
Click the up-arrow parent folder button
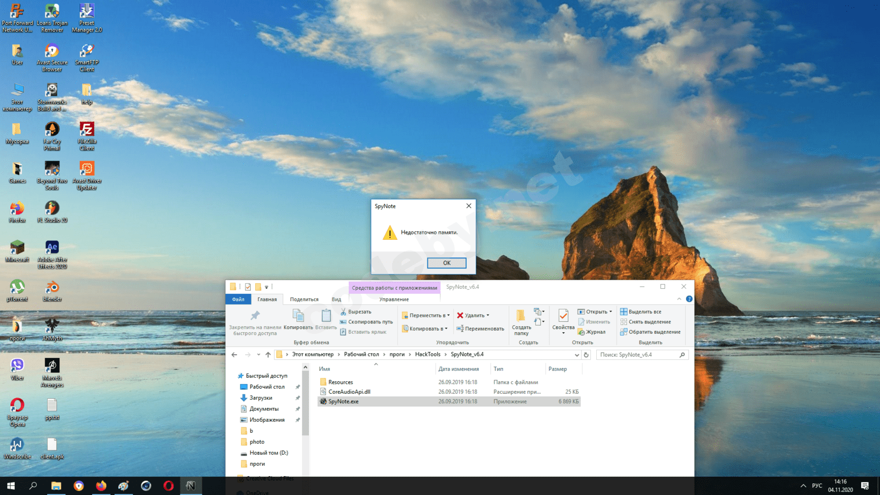(268, 355)
